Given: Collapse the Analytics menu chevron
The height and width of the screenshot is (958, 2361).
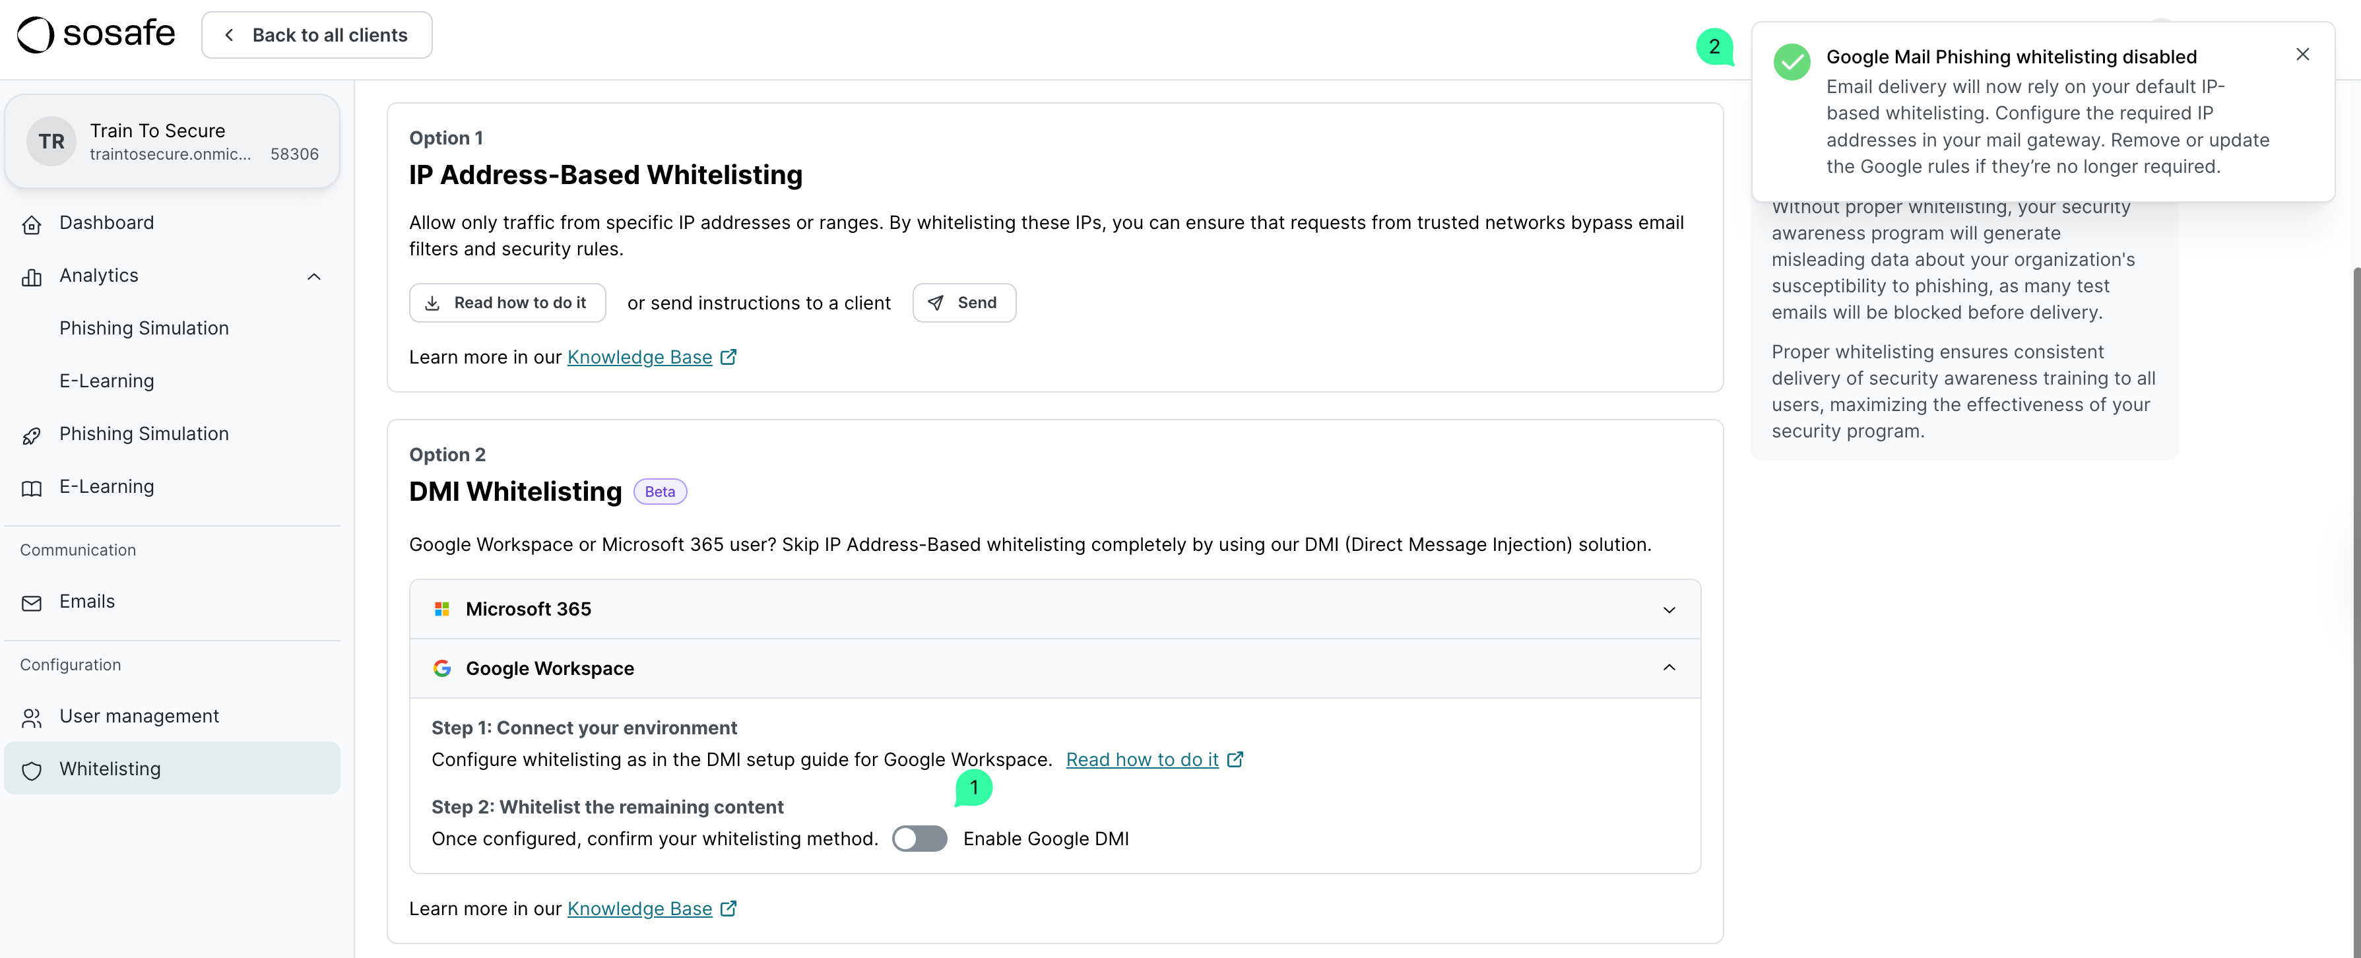Looking at the screenshot, I should (x=313, y=277).
